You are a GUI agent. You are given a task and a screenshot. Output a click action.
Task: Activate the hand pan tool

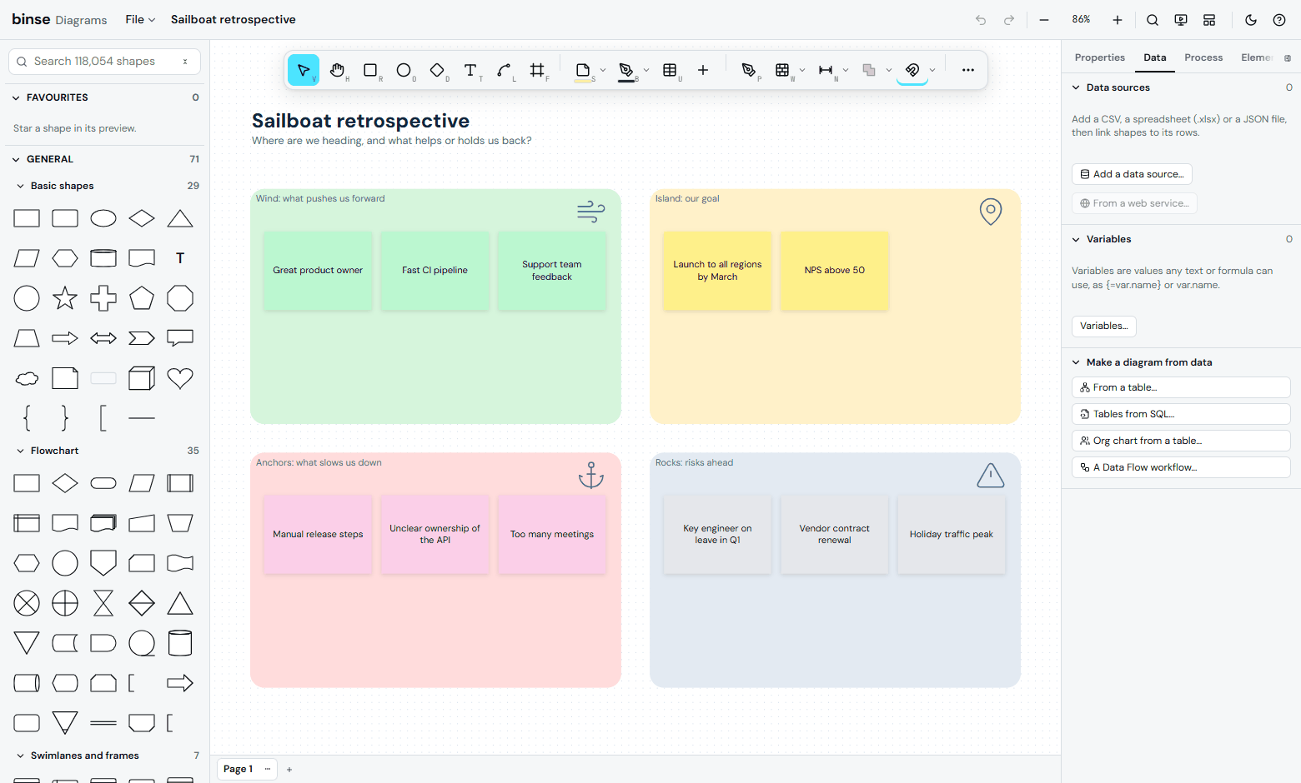pyautogui.click(x=337, y=70)
